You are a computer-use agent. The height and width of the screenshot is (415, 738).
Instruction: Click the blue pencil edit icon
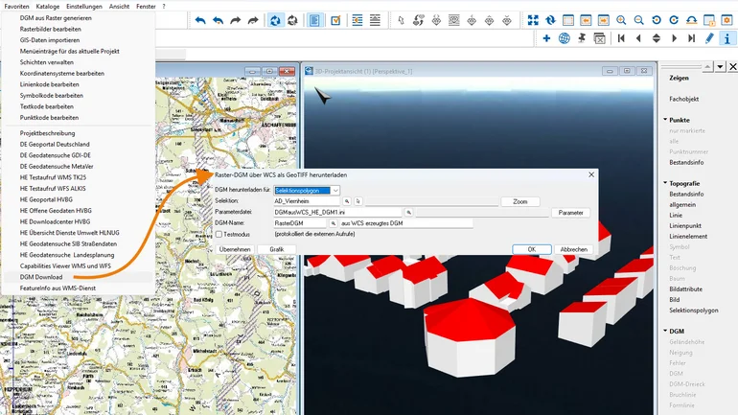point(709,38)
